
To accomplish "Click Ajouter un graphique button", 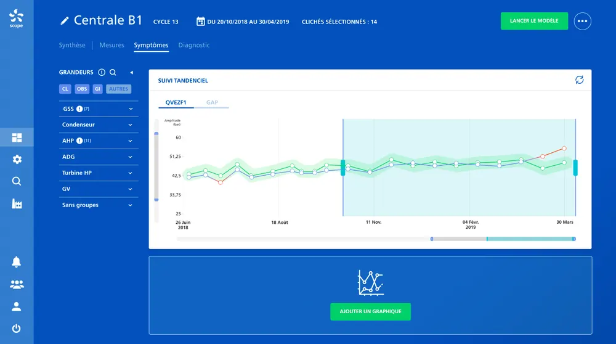I will tap(370, 311).
